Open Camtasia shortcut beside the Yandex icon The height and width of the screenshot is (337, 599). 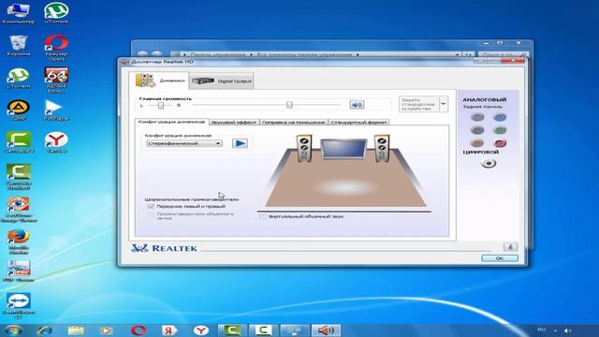(19, 142)
